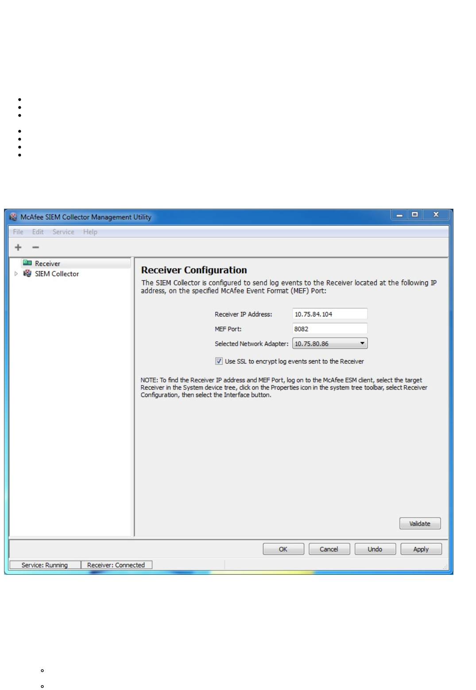Viewport: 476px width, 690px height.
Task: Click the McAfee shield icon in title bar
Action: coord(13,217)
